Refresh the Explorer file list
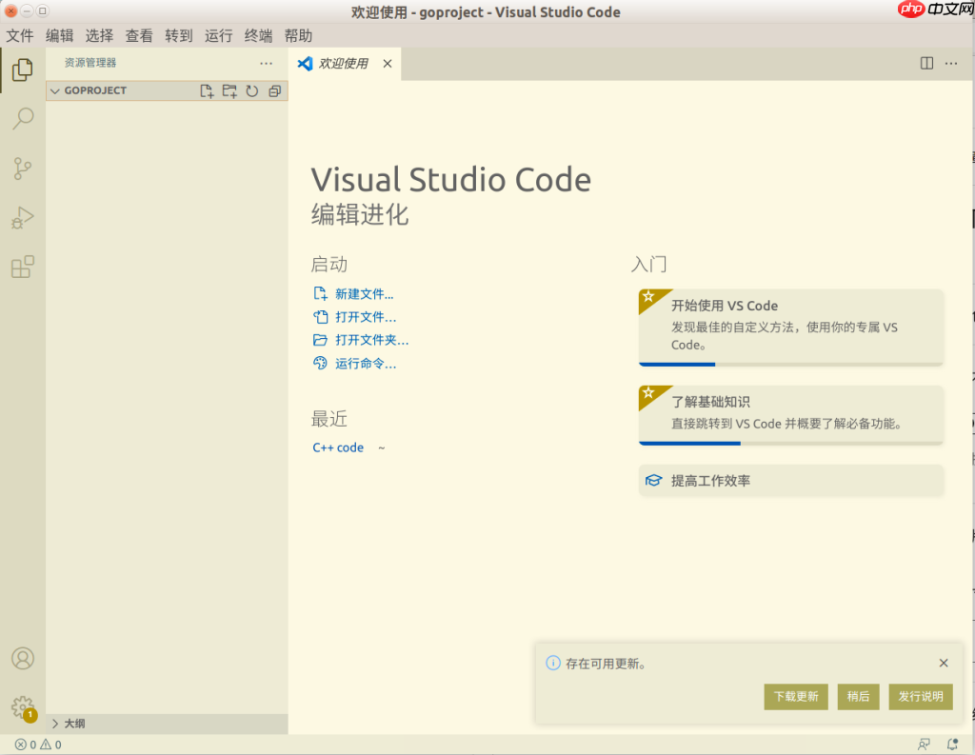Viewport: 975px width, 755px height. 250,90
